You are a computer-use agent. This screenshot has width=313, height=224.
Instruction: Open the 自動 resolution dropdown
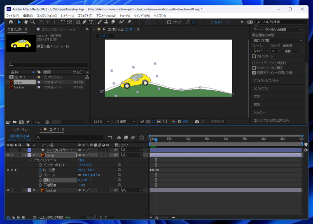(x=293, y=51)
